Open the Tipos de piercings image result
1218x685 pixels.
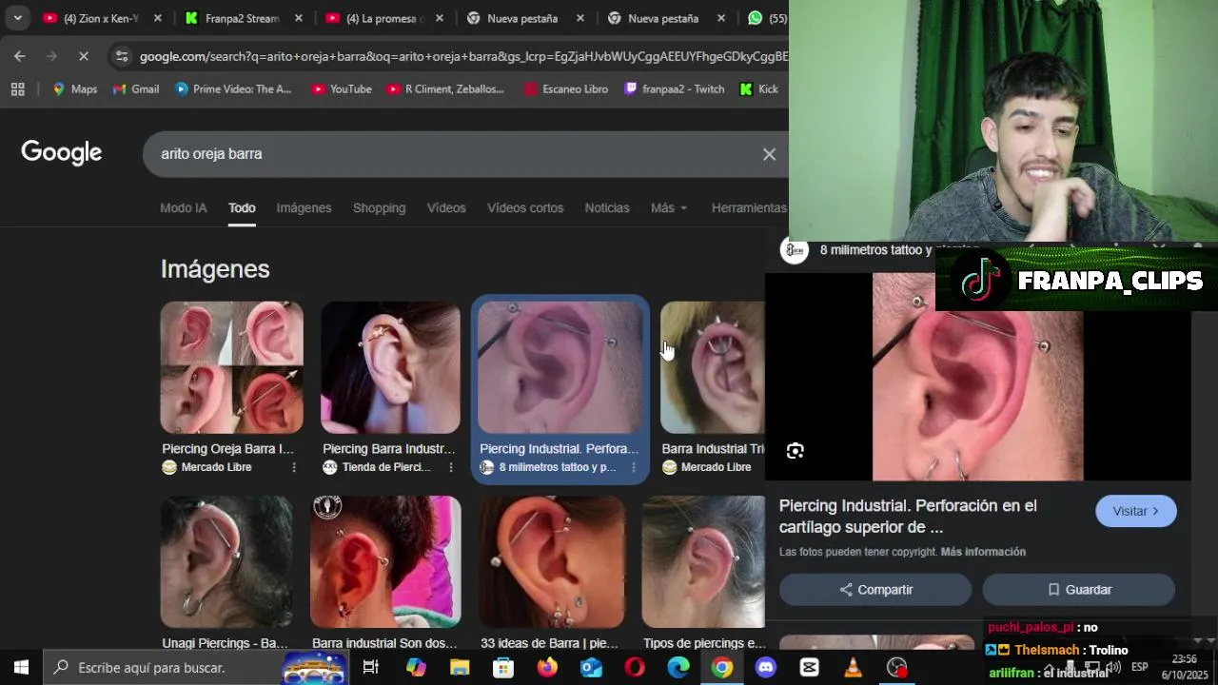(703, 561)
